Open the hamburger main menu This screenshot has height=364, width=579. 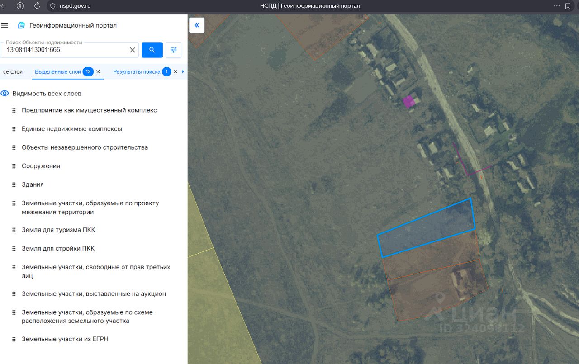click(x=5, y=25)
